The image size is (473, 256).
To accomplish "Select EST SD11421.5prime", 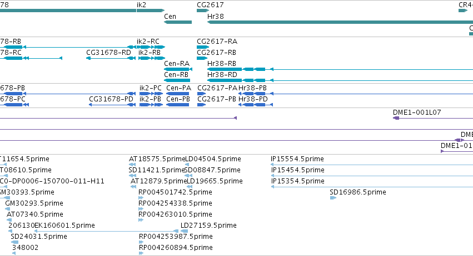I will pyautogui.click(x=156, y=170).
